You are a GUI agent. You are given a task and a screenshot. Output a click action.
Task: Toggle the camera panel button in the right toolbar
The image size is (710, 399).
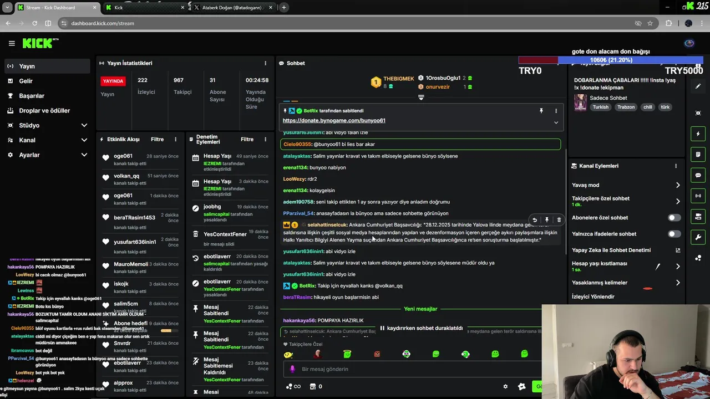click(698, 217)
